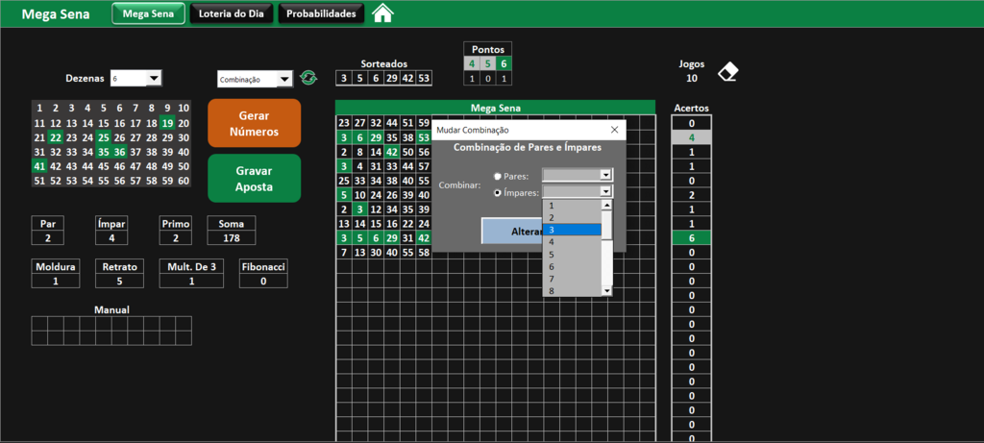This screenshot has height=443, width=984.
Task: Collapse the Ímpares combo box arrow
Action: pos(605,192)
